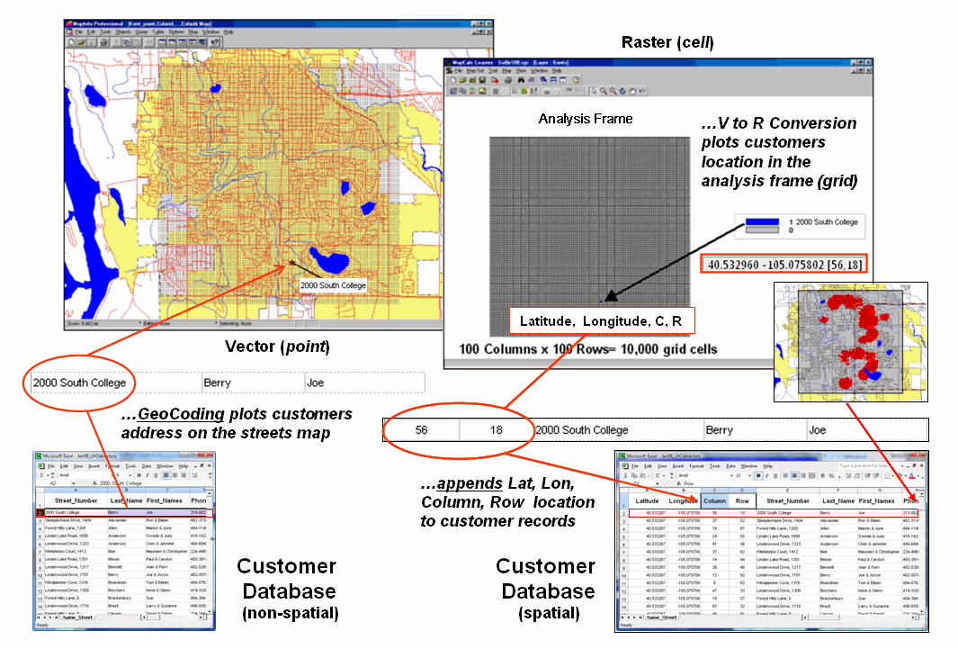Click the binoculars Find icon in MapCalc
958x649 pixels.
(521, 80)
